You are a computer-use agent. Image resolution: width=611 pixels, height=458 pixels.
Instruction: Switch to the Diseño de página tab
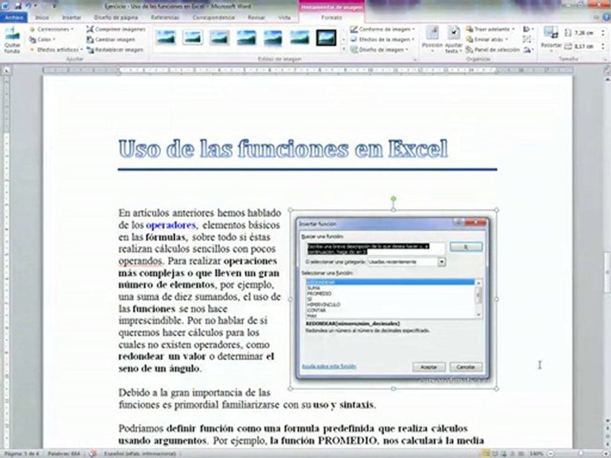click(x=116, y=18)
